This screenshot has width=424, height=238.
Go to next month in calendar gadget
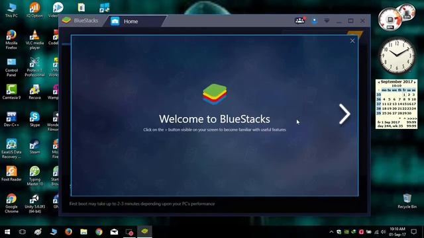pos(415,82)
